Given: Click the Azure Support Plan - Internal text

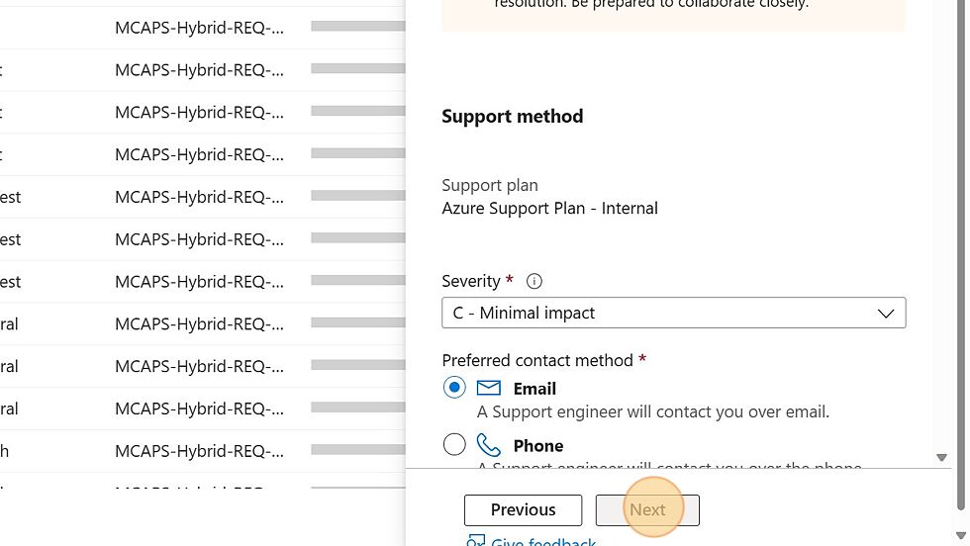Looking at the screenshot, I should point(549,209).
